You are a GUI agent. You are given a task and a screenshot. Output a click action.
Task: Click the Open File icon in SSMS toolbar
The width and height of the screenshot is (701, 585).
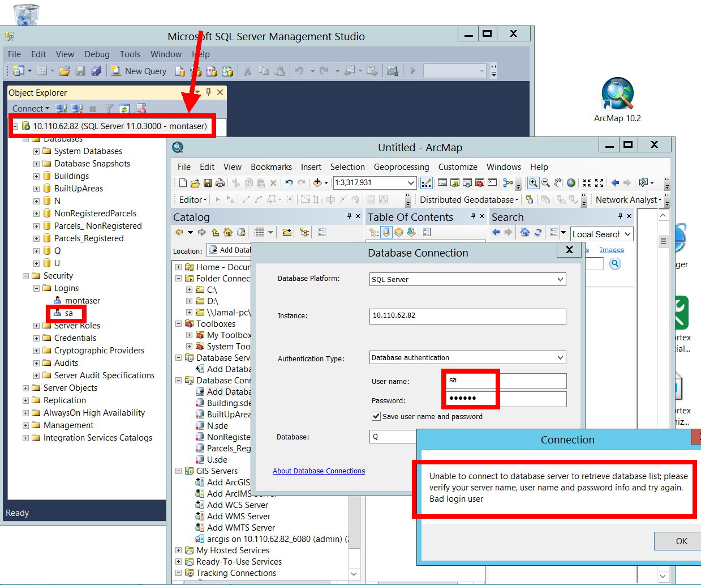click(x=64, y=71)
